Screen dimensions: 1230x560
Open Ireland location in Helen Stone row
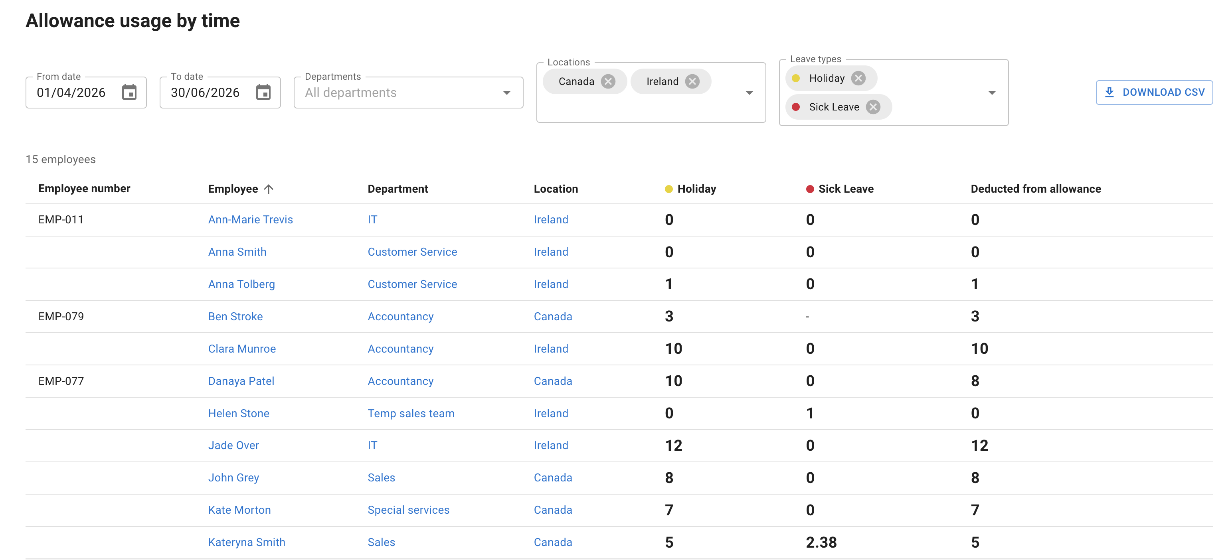(551, 414)
